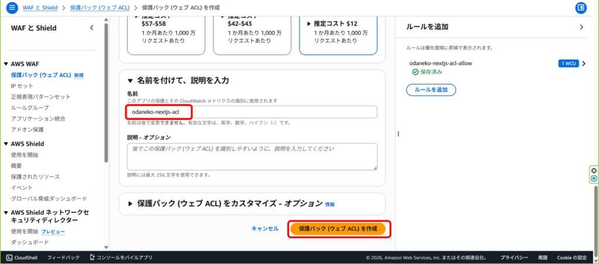The width and height of the screenshot is (599, 264).
Task: Open CloudShell from the footer bar
Action: [22, 258]
